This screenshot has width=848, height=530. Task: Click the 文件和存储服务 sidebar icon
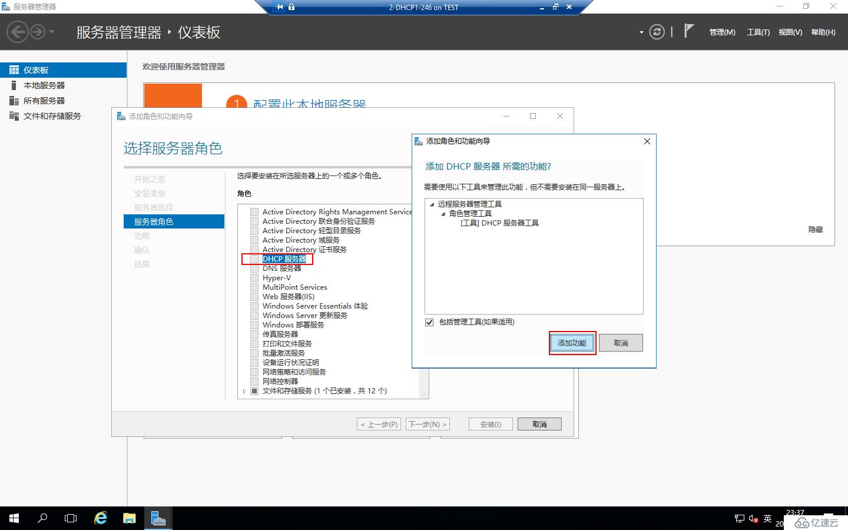tap(14, 116)
